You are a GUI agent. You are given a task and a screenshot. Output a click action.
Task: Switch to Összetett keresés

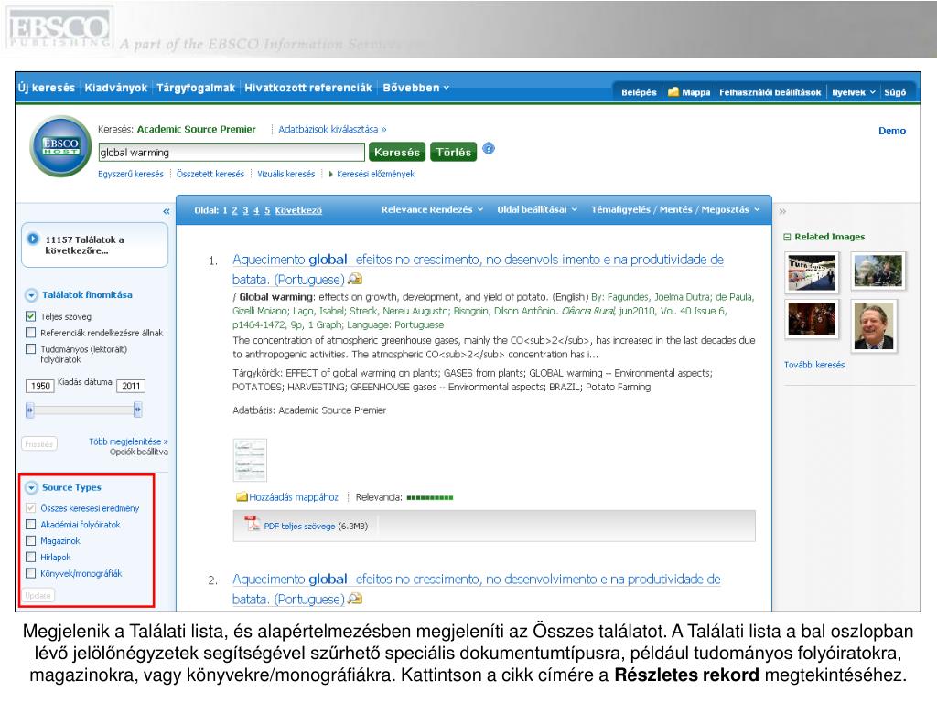(210, 174)
